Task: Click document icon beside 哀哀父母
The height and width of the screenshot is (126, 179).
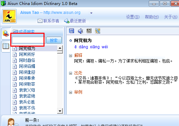Action: coord(15,90)
